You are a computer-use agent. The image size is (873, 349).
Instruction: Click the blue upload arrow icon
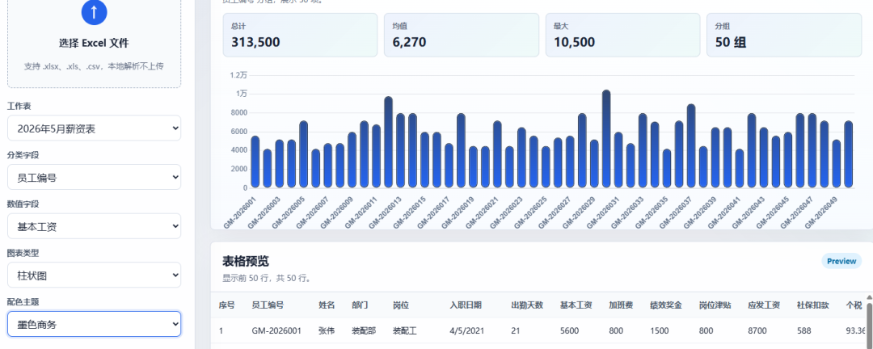(94, 12)
